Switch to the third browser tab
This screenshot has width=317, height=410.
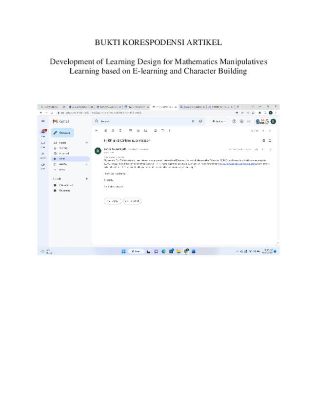click(109, 107)
